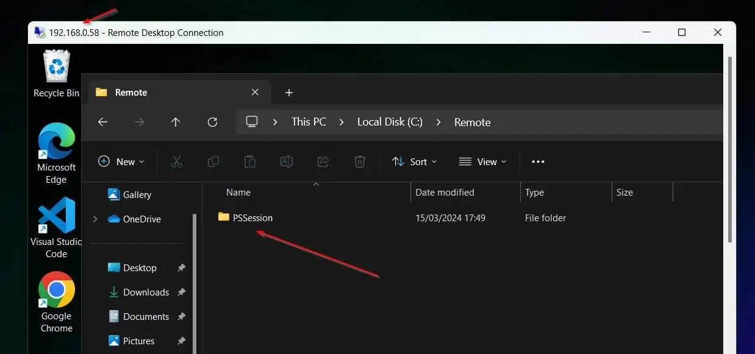Select OneDrive in navigation pane
This screenshot has height=354, width=755.
click(134, 219)
